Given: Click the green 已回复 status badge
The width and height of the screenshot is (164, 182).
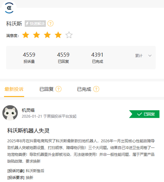Looking at the screenshot, I should click(144, 114).
